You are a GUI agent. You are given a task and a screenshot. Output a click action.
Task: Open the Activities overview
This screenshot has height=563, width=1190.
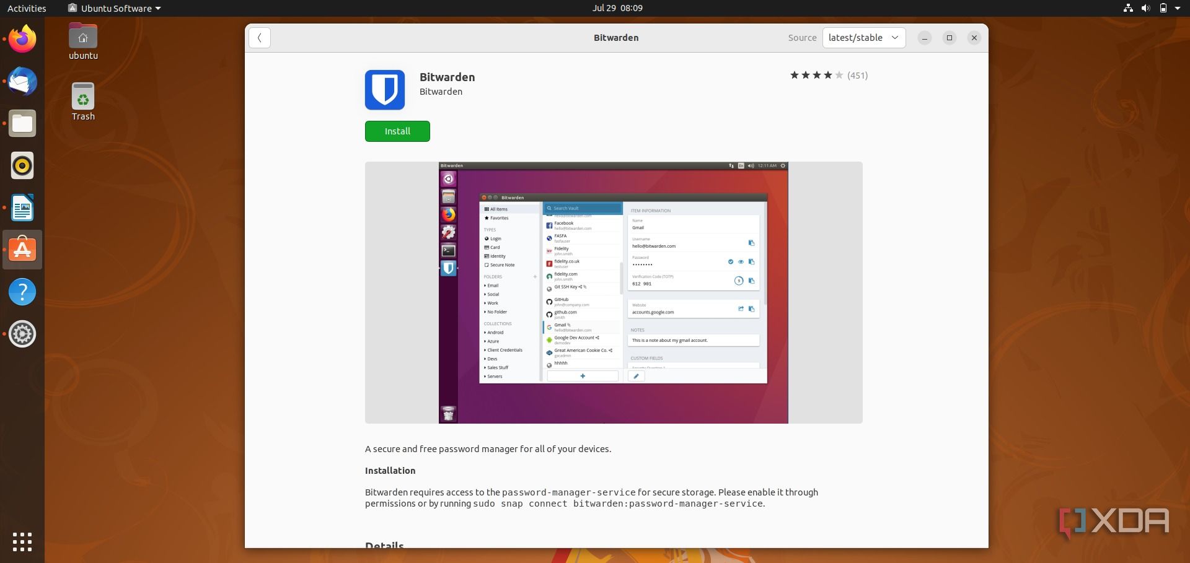pos(27,8)
